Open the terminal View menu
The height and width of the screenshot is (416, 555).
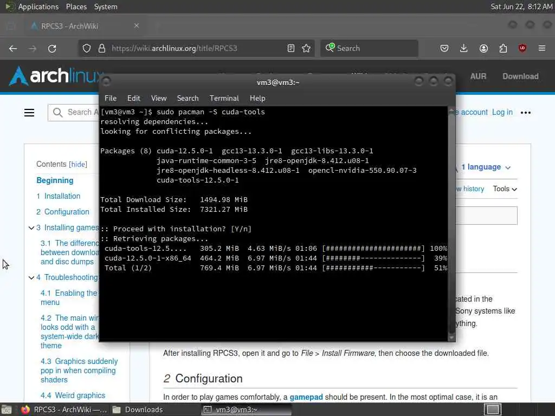[159, 99]
